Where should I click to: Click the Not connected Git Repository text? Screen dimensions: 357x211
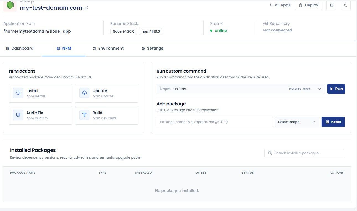click(277, 30)
